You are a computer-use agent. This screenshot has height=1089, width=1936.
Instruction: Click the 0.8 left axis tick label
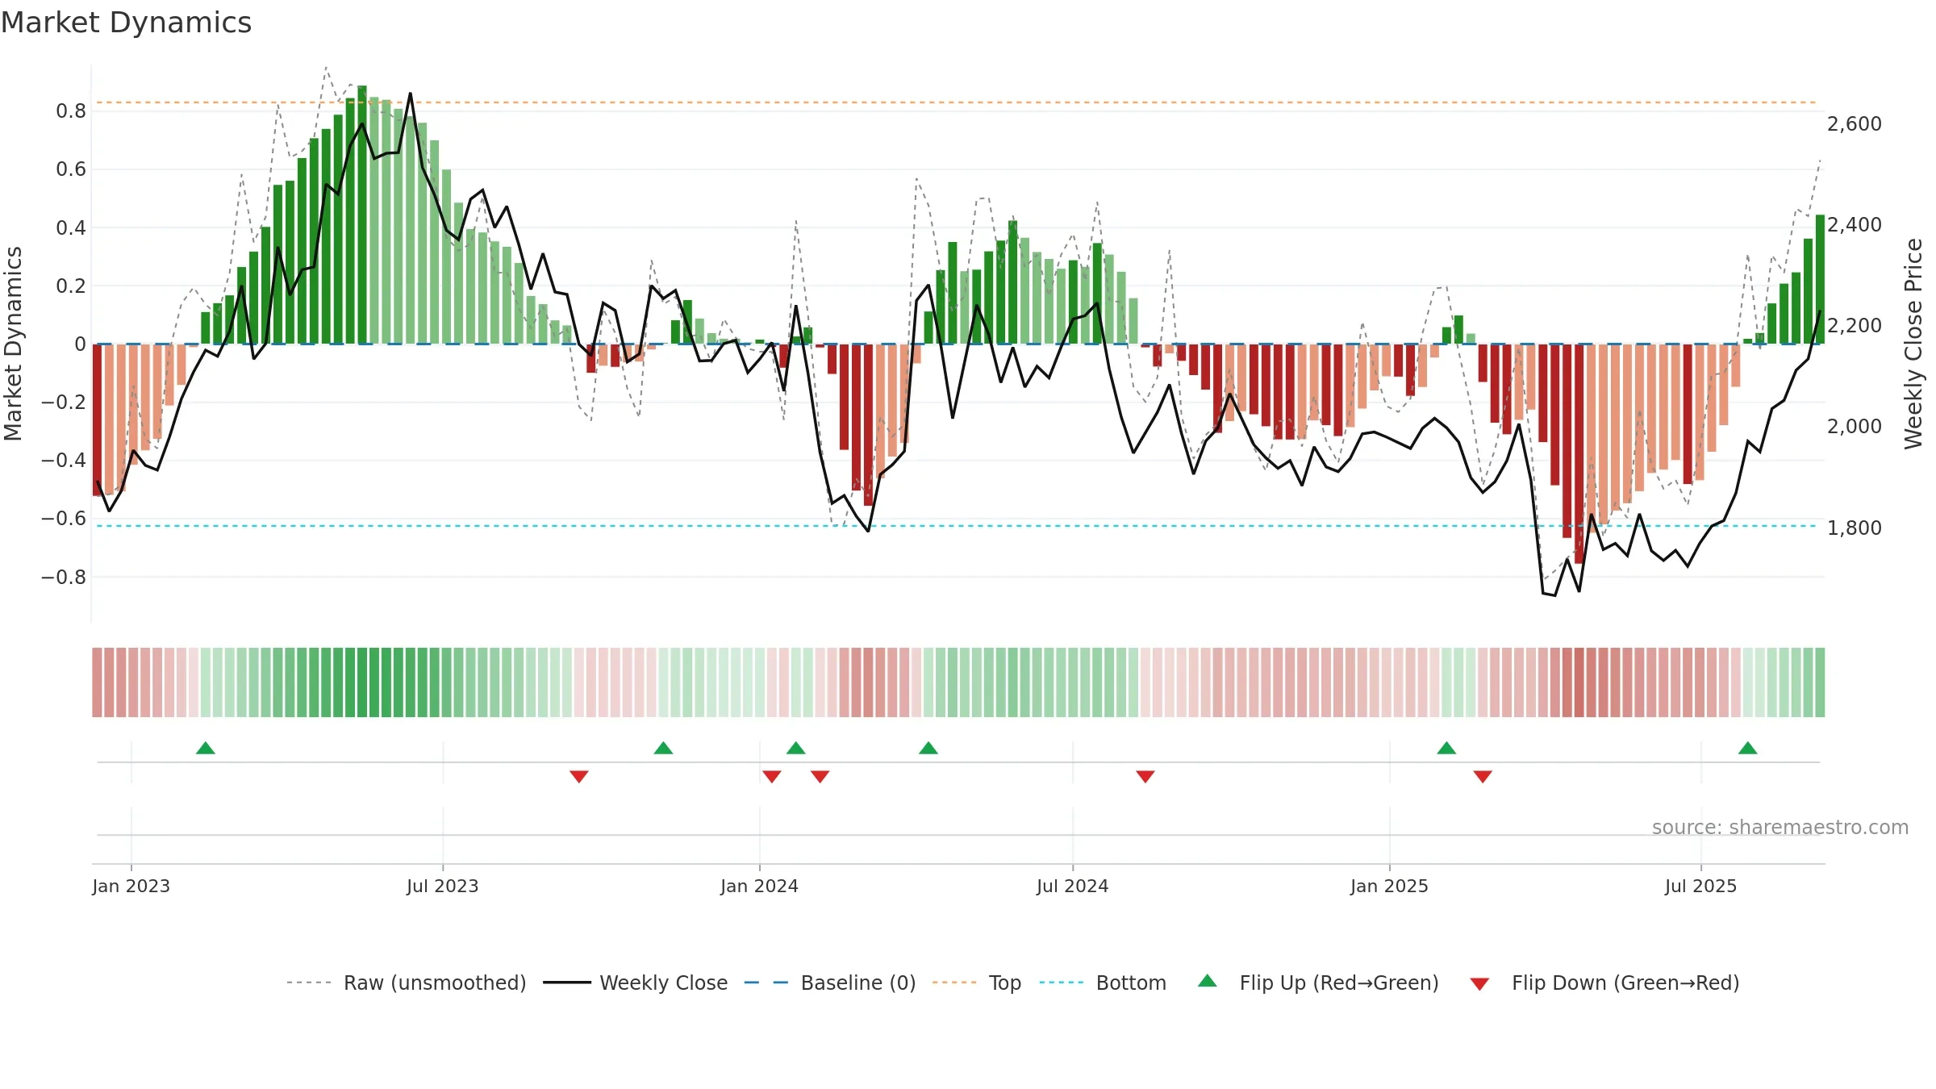point(71,111)
